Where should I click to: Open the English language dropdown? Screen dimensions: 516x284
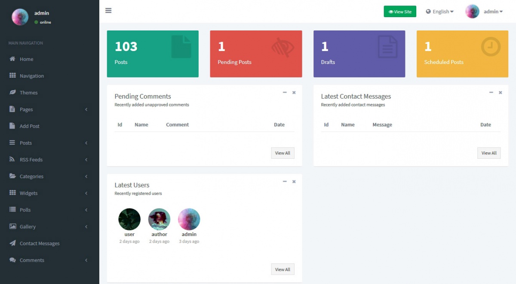440,12
